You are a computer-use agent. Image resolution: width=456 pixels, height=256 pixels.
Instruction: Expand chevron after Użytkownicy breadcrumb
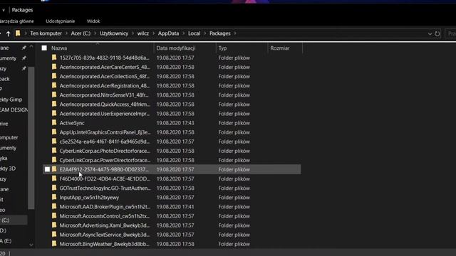(x=133, y=33)
